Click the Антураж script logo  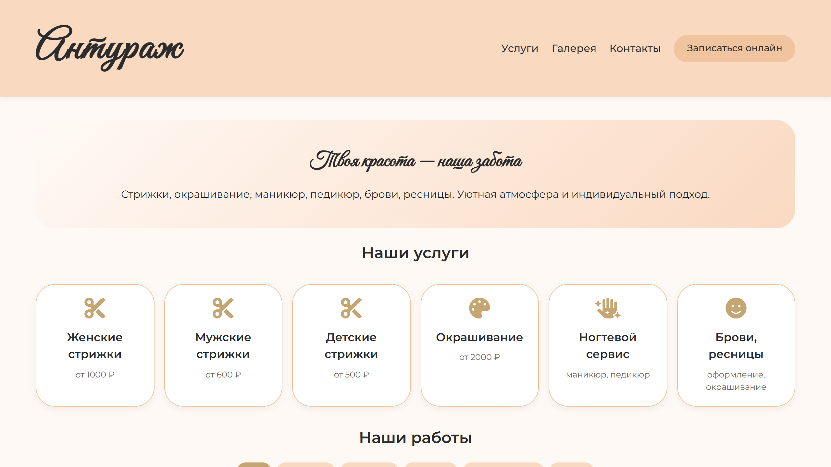click(110, 48)
